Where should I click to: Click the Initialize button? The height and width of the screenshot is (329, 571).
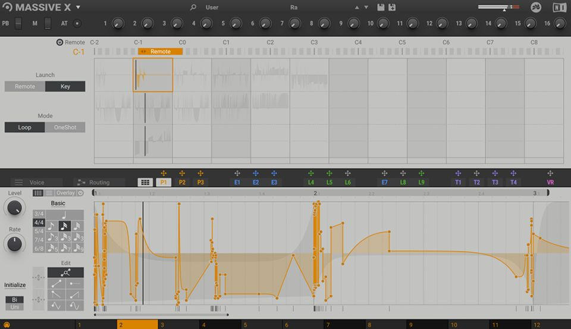click(x=15, y=286)
